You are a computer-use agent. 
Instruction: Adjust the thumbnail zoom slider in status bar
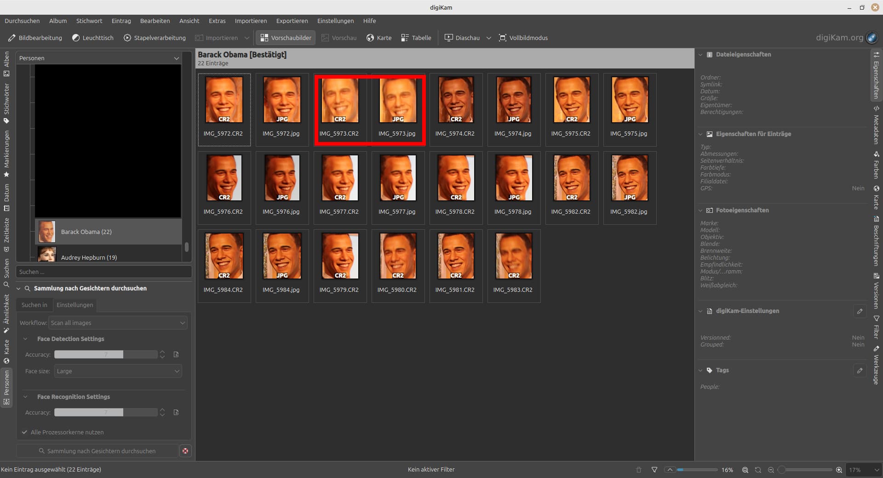[806, 470]
